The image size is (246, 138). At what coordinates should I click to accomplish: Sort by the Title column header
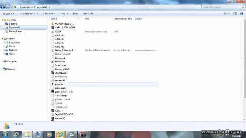(x=87, y=19)
